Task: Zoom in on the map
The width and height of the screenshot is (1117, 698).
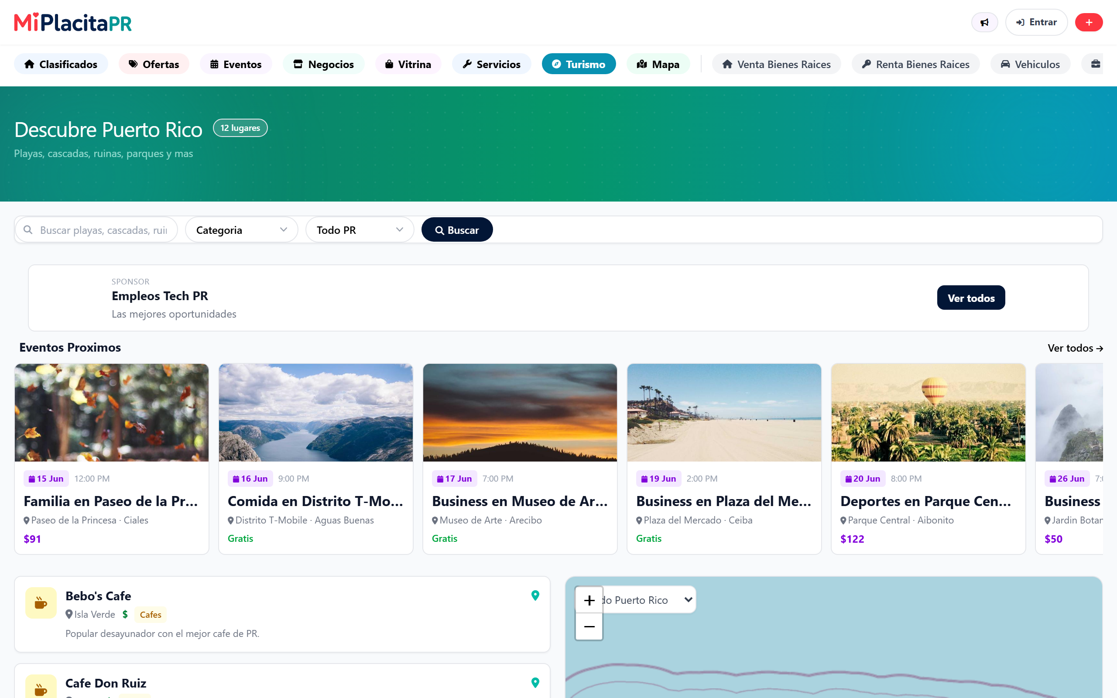Action: (x=589, y=600)
